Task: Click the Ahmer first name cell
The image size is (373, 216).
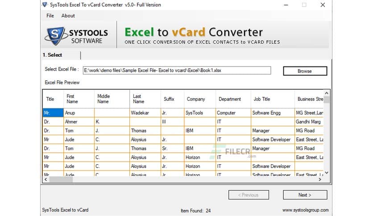Action: (x=79, y=122)
